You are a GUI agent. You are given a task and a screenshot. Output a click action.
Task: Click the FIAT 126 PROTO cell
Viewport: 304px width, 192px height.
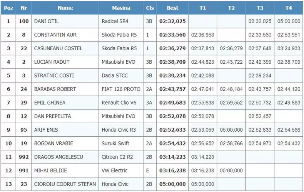click(x=121, y=89)
